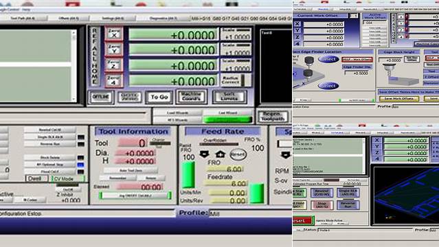439x247 pixels.
Task: Click the Zero Z axis button
Action: (x=113, y=65)
